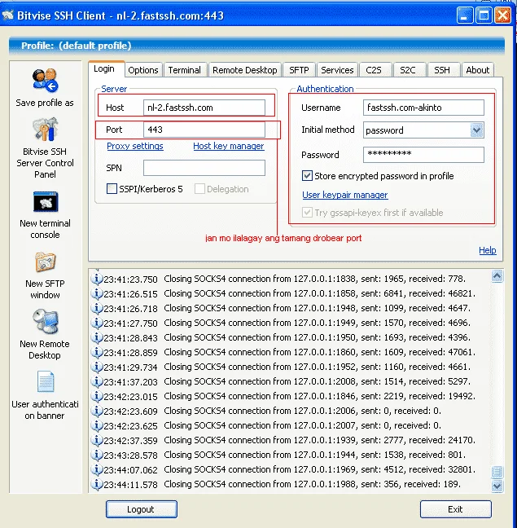Open Proxy settings link
The width and height of the screenshot is (517, 528).
[x=135, y=146]
